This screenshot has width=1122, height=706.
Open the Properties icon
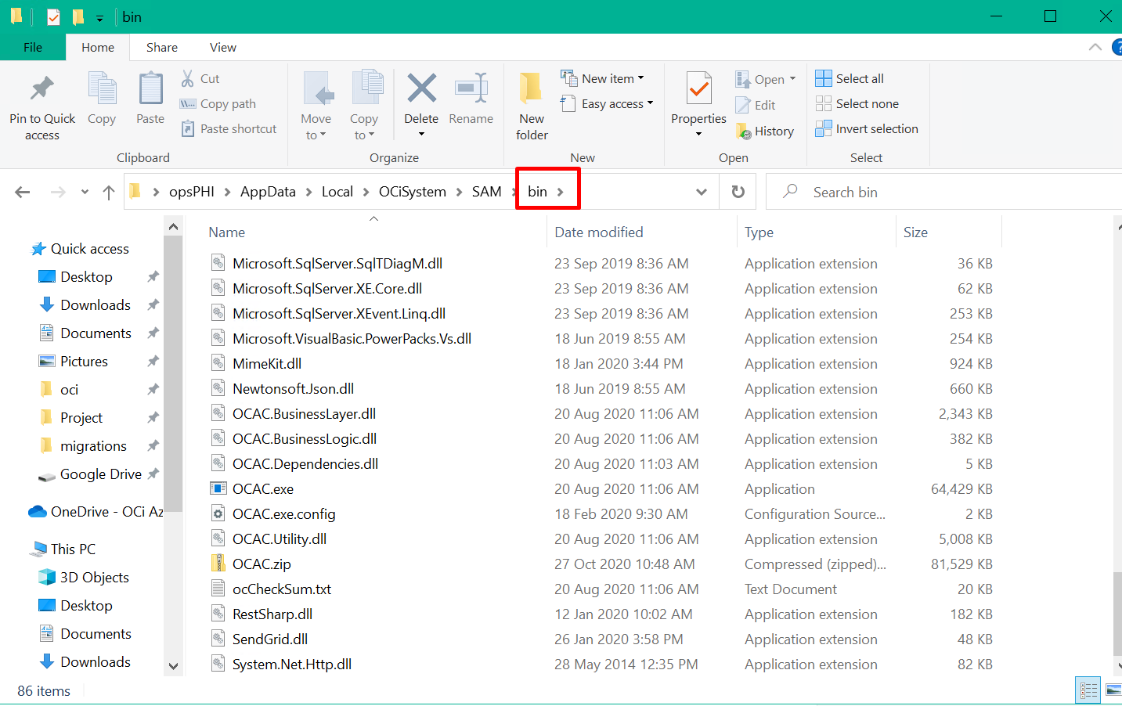(699, 88)
